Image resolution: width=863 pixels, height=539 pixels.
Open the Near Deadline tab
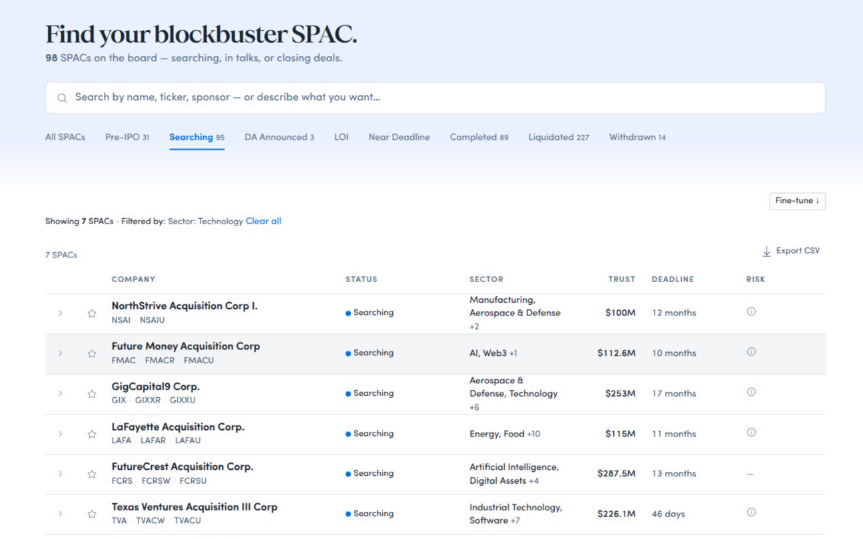tap(400, 137)
